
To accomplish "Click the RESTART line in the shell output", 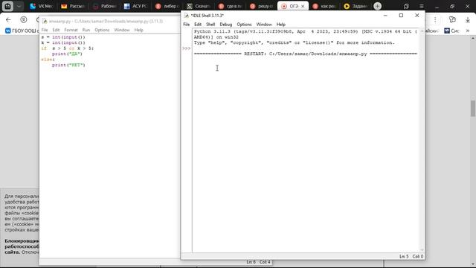I will [306, 54].
